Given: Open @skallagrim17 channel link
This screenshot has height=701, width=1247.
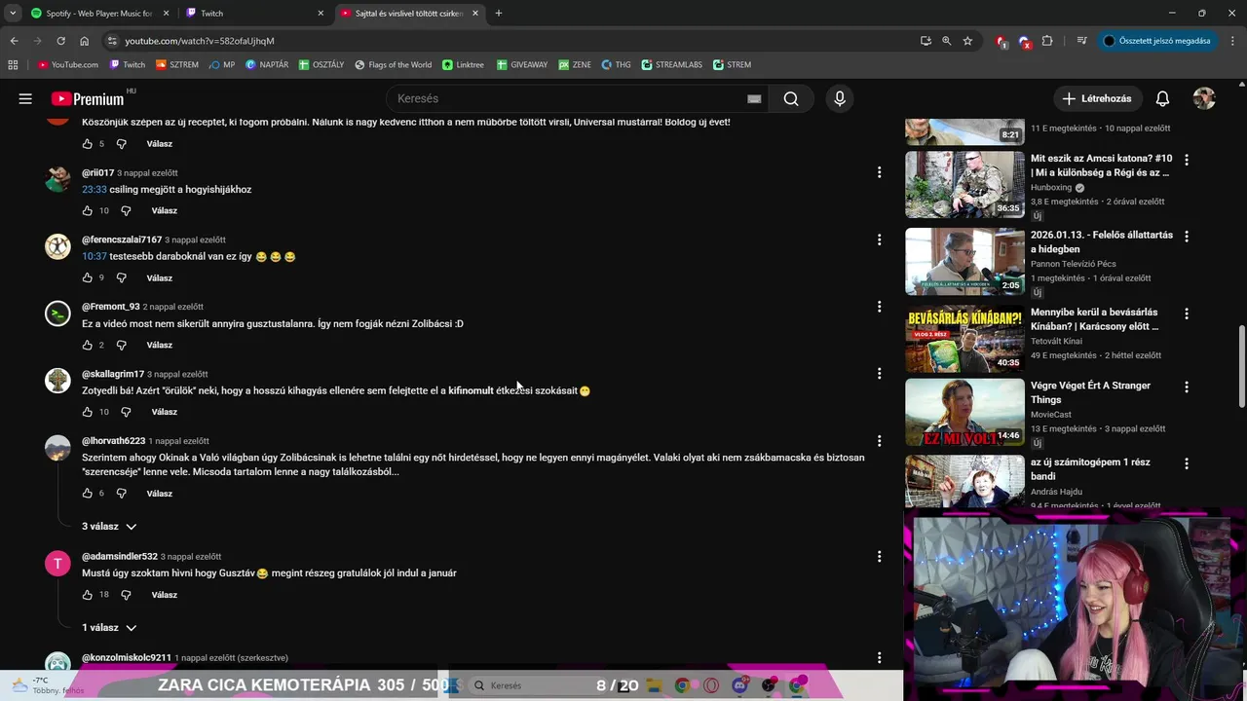Looking at the screenshot, I should pyautogui.click(x=113, y=374).
